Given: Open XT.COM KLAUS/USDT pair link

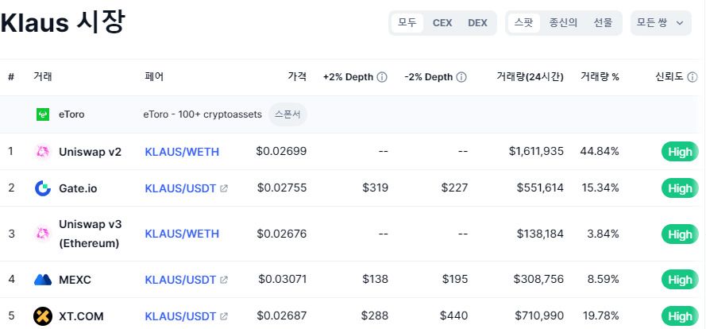Looking at the screenshot, I should [180, 316].
